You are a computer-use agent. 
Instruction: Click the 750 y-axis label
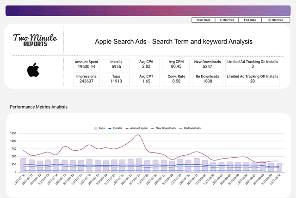(14, 149)
